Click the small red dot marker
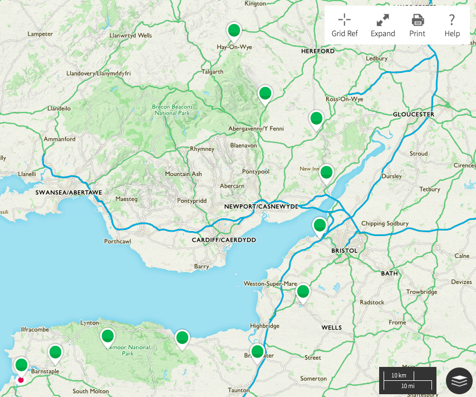This screenshot has height=397, width=476. (21, 380)
